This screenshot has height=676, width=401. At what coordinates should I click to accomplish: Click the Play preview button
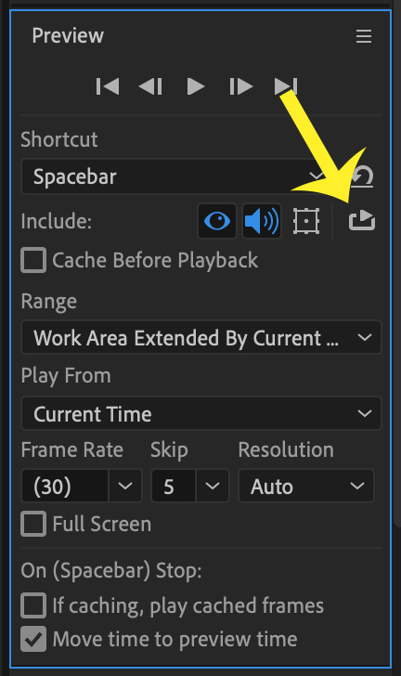pyautogui.click(x=195, y=86)
